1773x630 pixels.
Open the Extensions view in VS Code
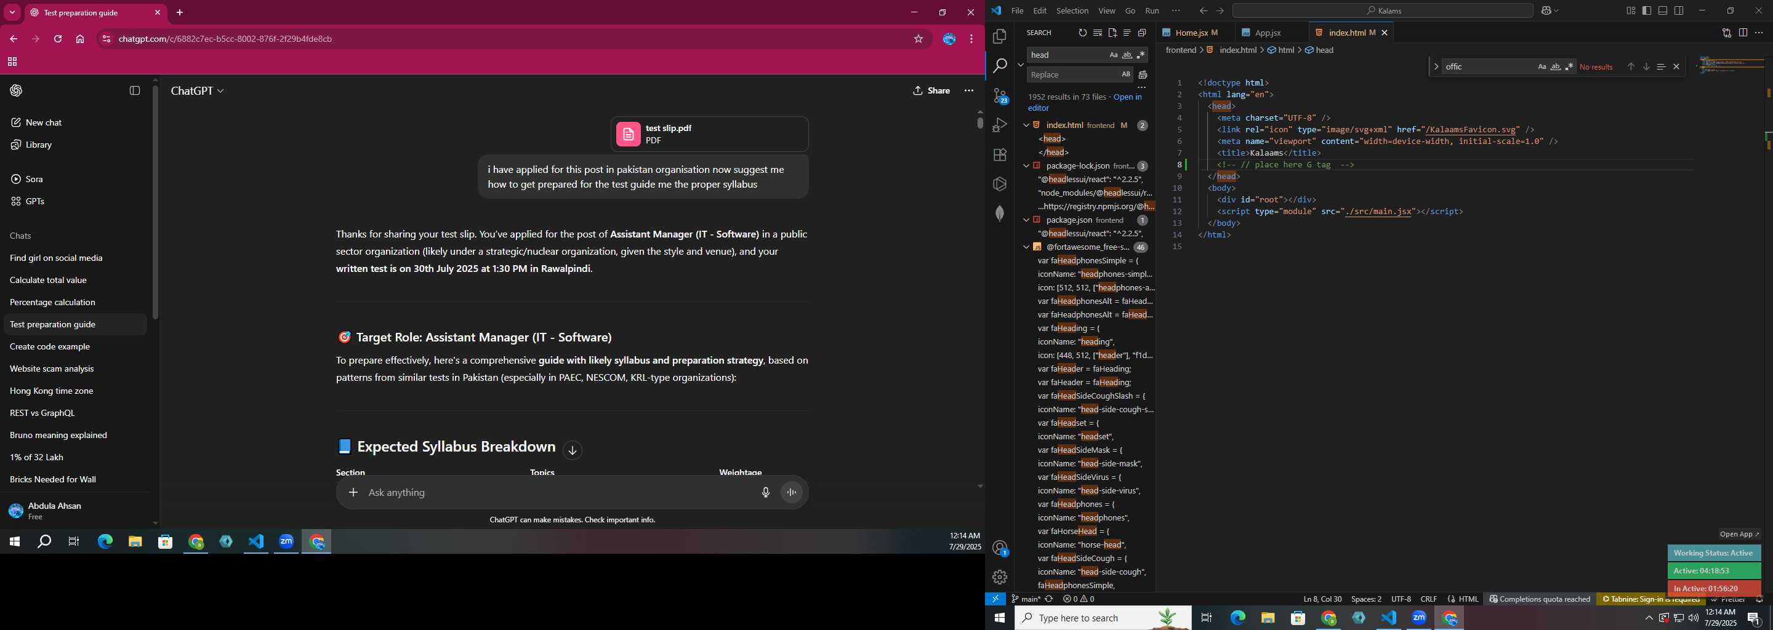[999, 155]
